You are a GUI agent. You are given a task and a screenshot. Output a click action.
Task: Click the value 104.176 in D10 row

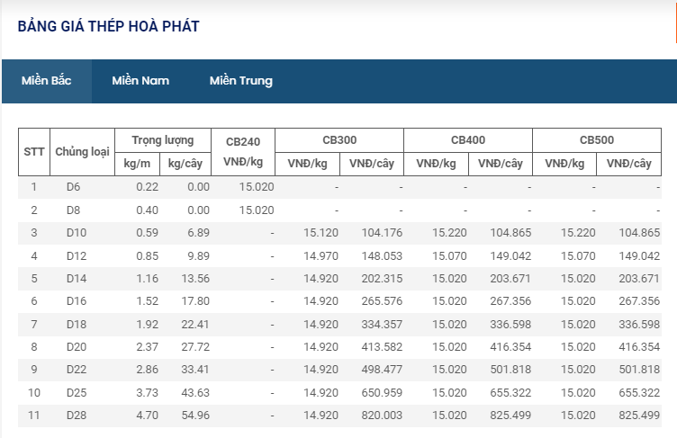click(x=382, y=233)
